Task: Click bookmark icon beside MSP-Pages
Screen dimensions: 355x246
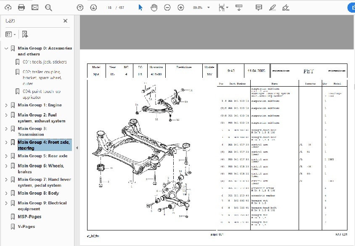Action: [13, 217]
